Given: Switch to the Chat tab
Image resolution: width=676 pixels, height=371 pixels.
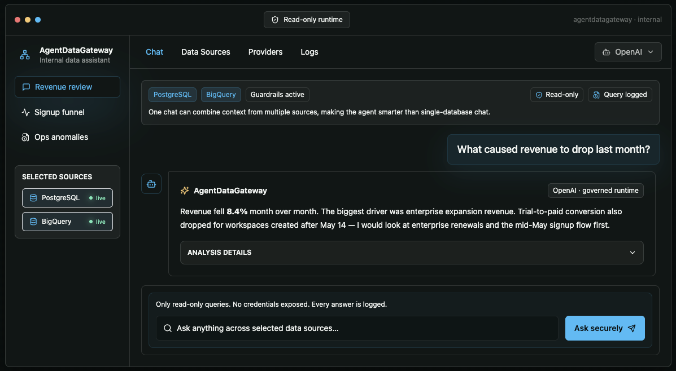Looking at the screenshot, I should pyautogui.click(x=154, y=52).
